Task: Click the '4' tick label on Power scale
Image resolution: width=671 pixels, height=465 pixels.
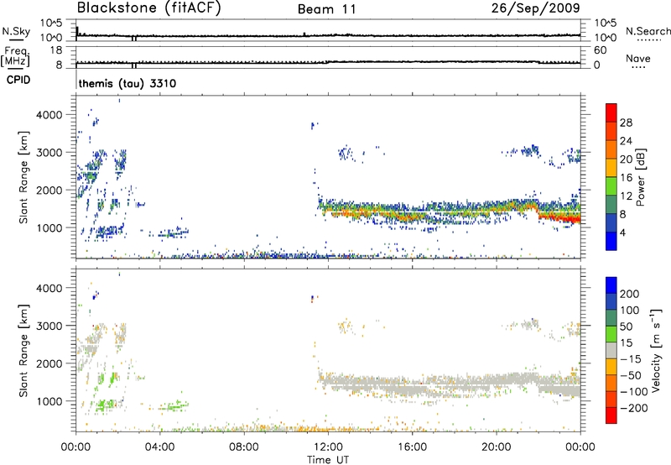Action: 623,232
